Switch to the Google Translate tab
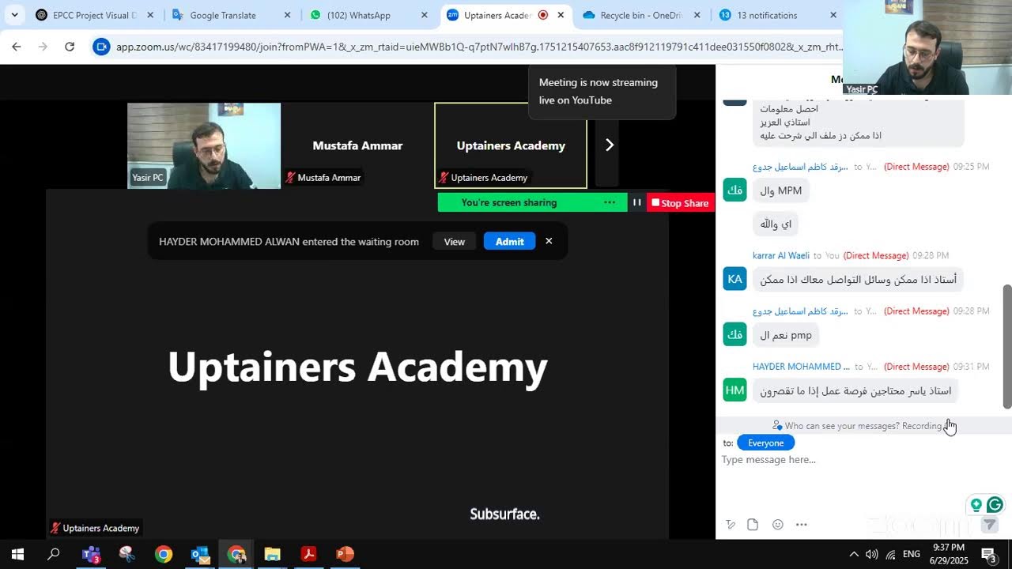Viewport: 1012px width, 569px height. click(x=231, y=15)
